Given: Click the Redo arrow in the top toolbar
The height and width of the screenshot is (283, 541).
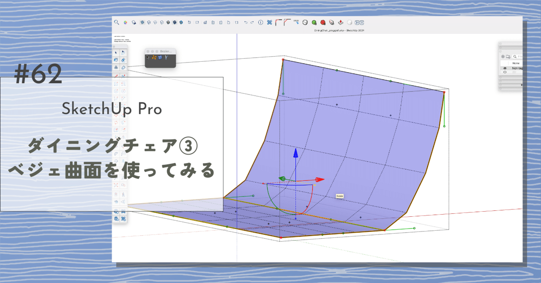Looking at the screenshot, I should pyautogui.click(x=252, y=22).
